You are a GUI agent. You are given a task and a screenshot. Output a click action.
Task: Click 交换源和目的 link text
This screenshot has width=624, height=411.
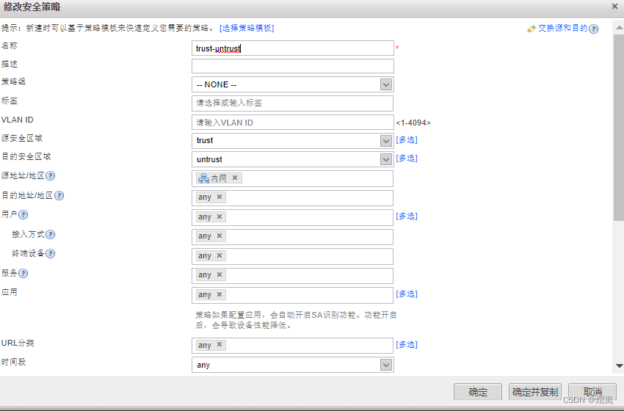pyautogui.click(x=563, y=28)
